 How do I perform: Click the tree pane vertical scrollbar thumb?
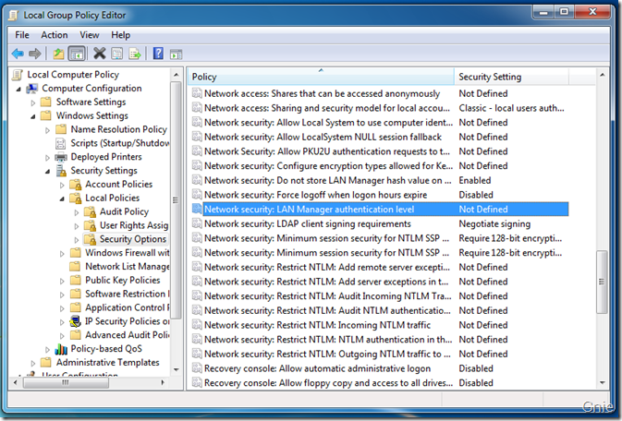click(176, 200)
